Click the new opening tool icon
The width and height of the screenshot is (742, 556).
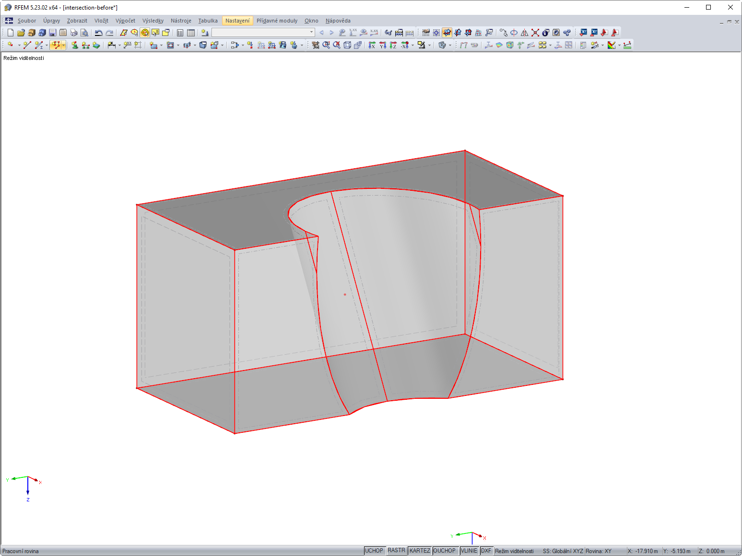pyautogui.click(x=170, y=45)
